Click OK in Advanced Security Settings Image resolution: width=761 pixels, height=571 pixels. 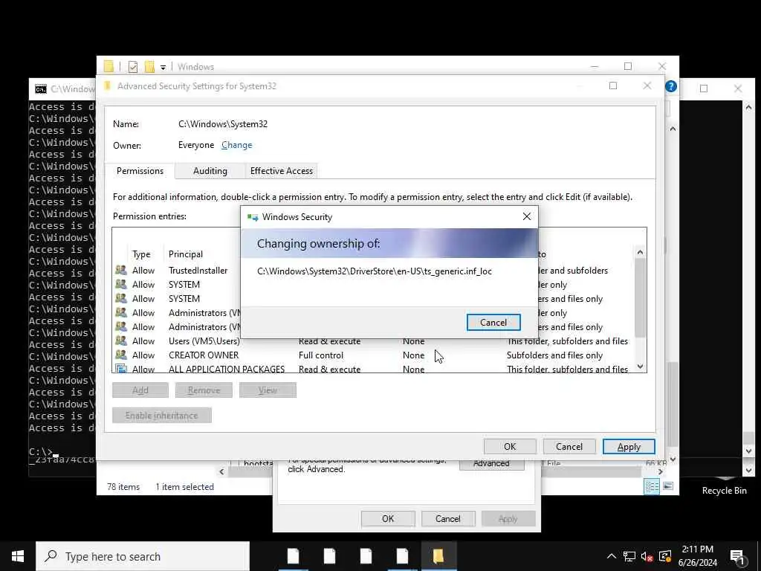[x=510, y=447]
